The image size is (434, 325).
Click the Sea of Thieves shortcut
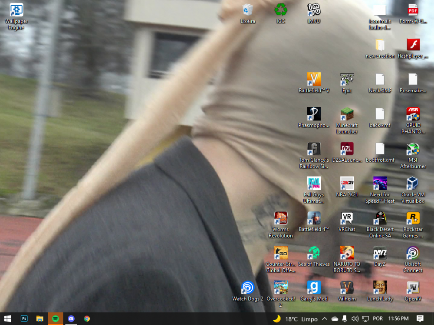pos(314,253)
